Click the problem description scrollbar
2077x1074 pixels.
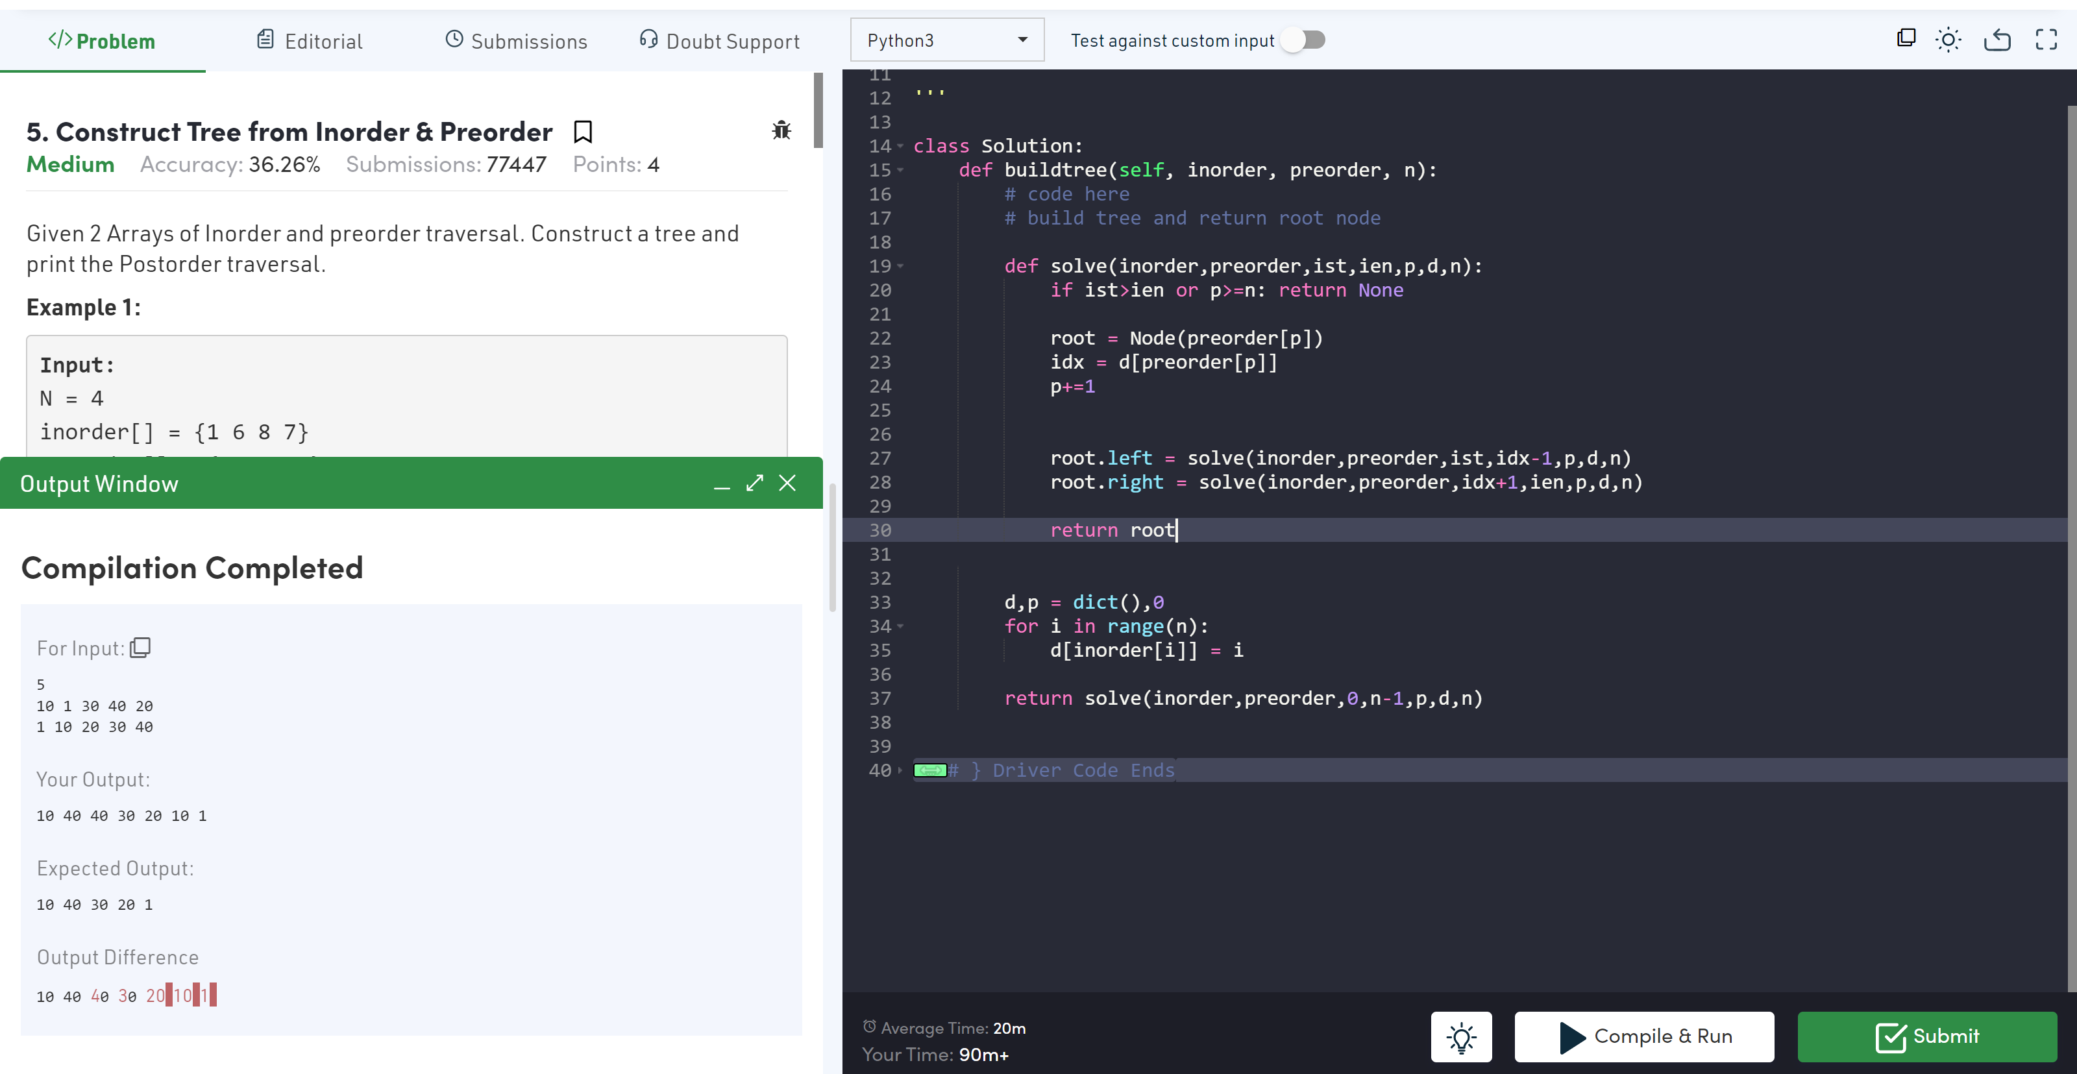818,111
